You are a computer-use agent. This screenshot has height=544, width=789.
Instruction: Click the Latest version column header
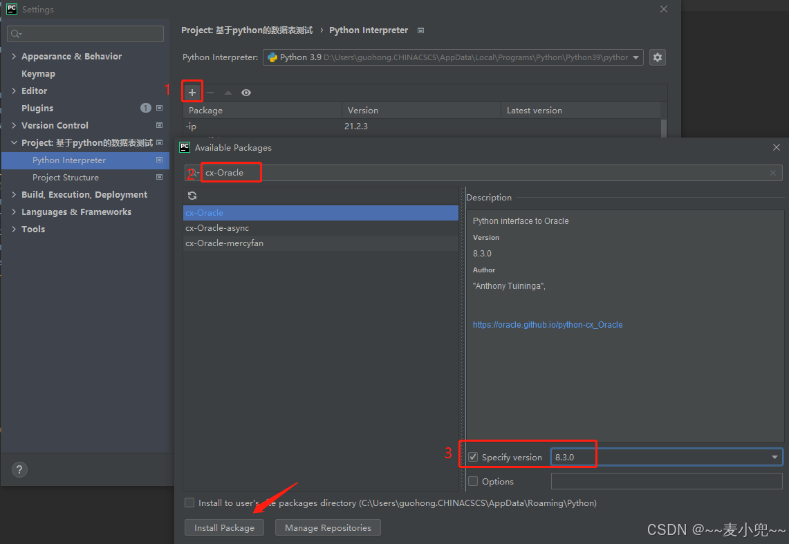point(581,110)
